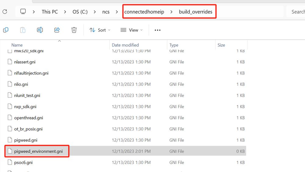Viewport: 305px width, 172px height.
Task: Click the Rename icon in toolbar
Action: (x=40, y=30)
